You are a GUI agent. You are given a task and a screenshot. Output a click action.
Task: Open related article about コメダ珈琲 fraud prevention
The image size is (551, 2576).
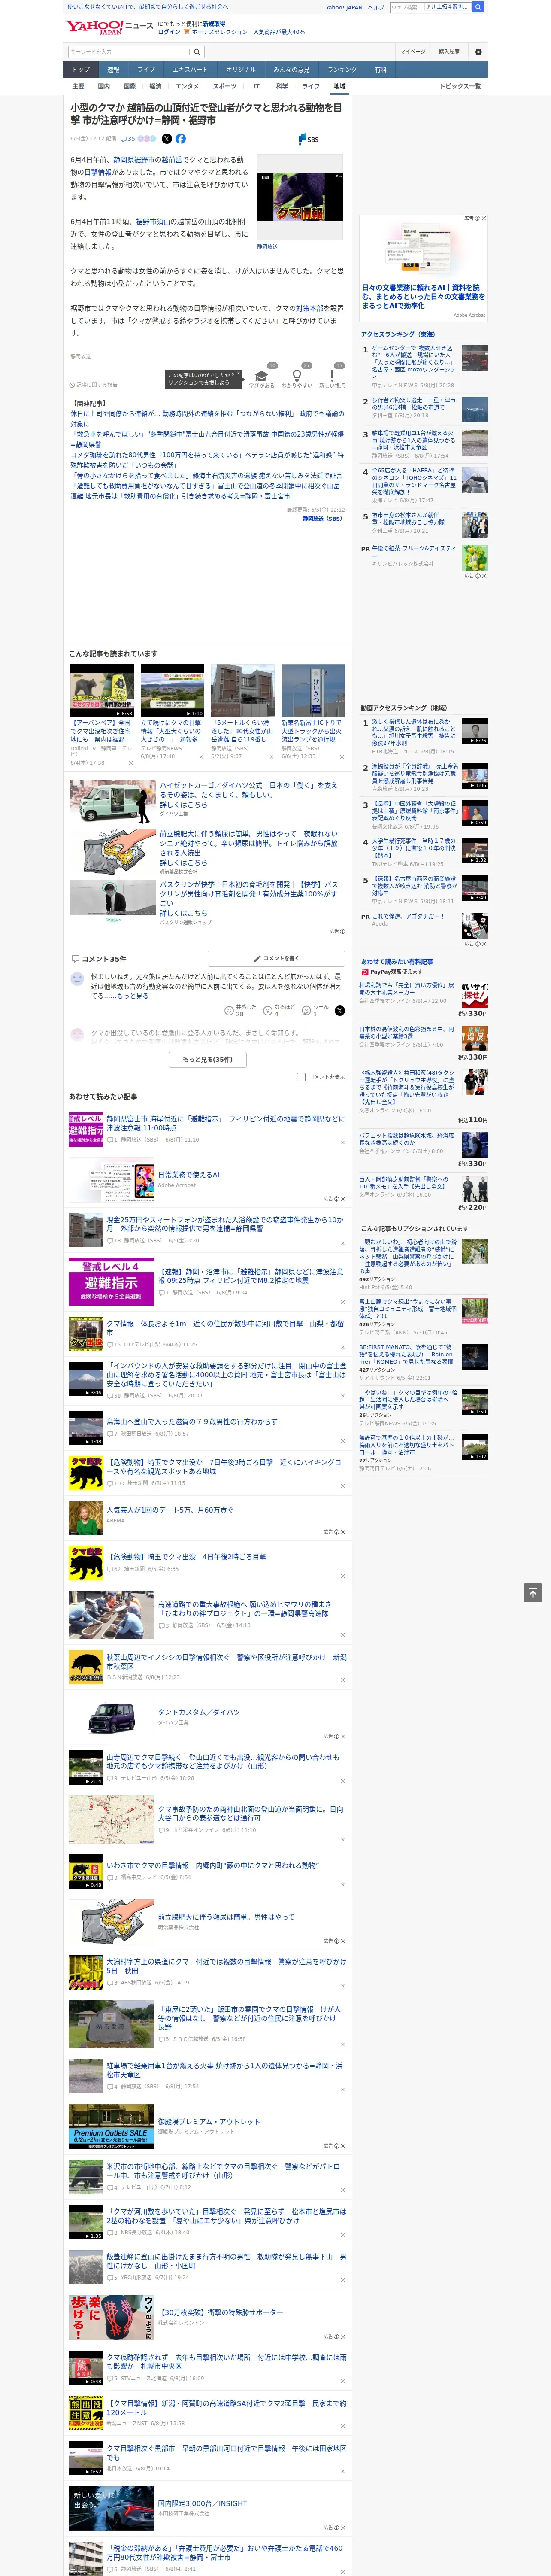point(207,460)
